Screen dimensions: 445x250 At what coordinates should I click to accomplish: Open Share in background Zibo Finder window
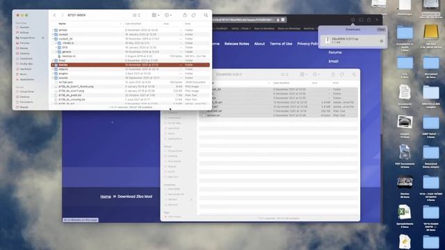point(333,74)
